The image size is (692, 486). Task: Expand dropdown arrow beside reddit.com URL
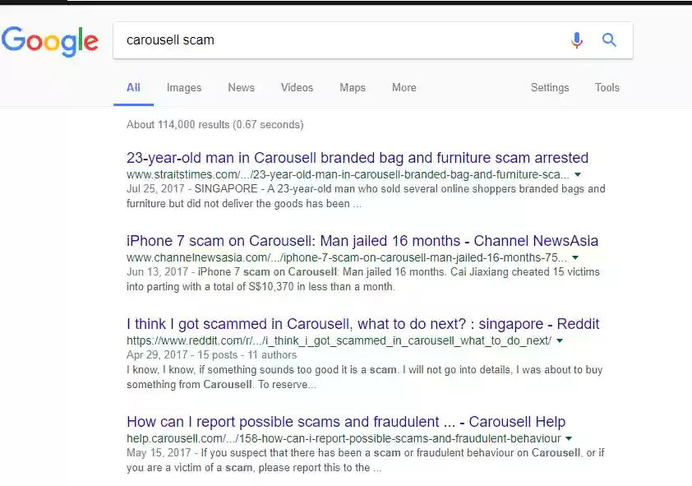560,340
